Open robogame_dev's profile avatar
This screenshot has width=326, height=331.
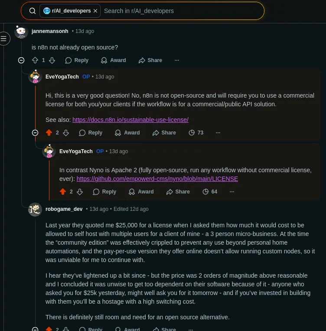[x=35, y=210]
